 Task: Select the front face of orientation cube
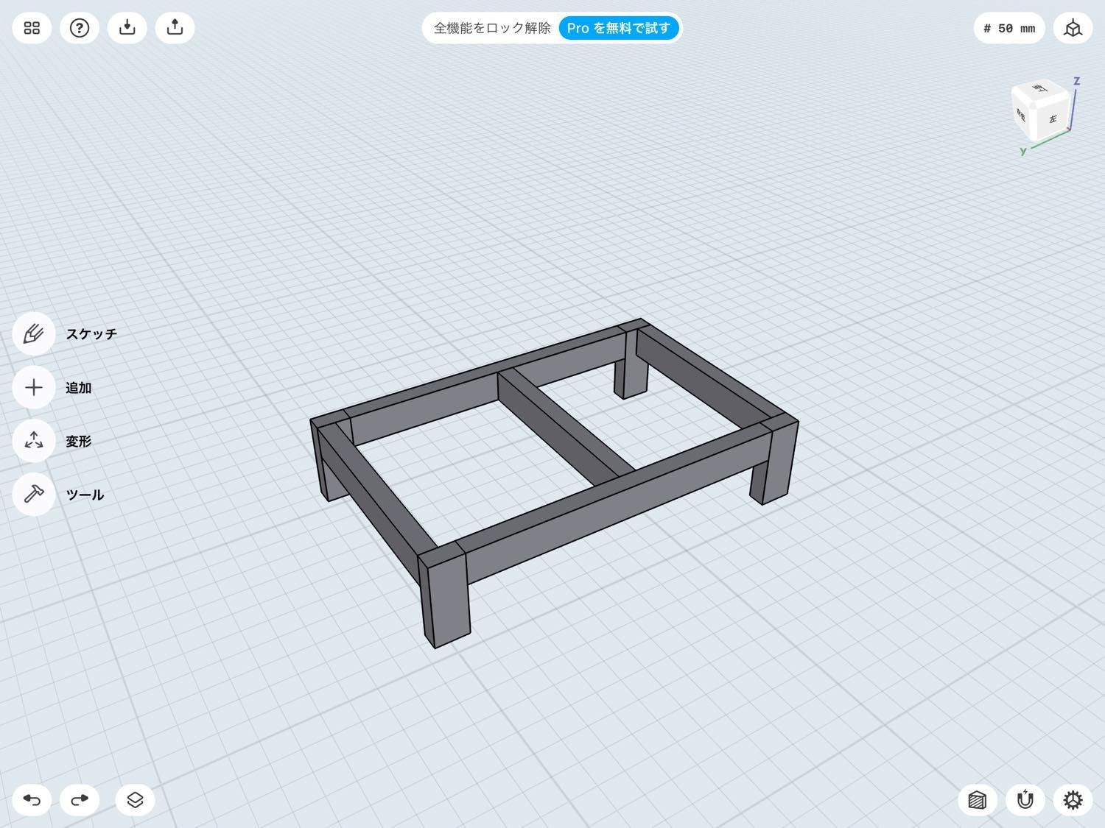(x=1022, y=115)
